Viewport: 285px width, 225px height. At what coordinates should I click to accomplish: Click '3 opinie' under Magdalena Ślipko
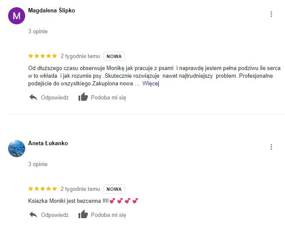(38, 31)
